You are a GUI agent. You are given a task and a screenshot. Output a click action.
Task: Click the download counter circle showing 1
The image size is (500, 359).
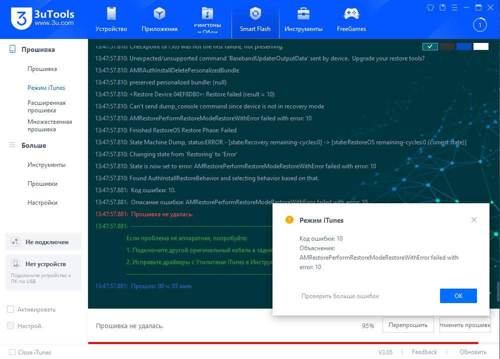[480, 25]
